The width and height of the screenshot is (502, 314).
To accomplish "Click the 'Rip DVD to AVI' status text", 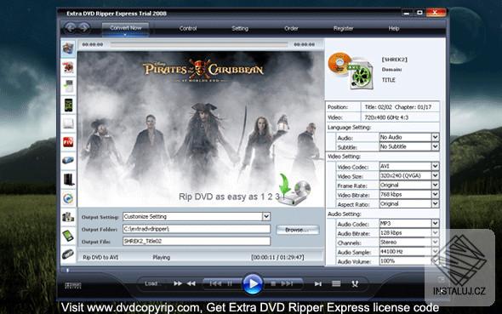I will (x=100, y=257).
